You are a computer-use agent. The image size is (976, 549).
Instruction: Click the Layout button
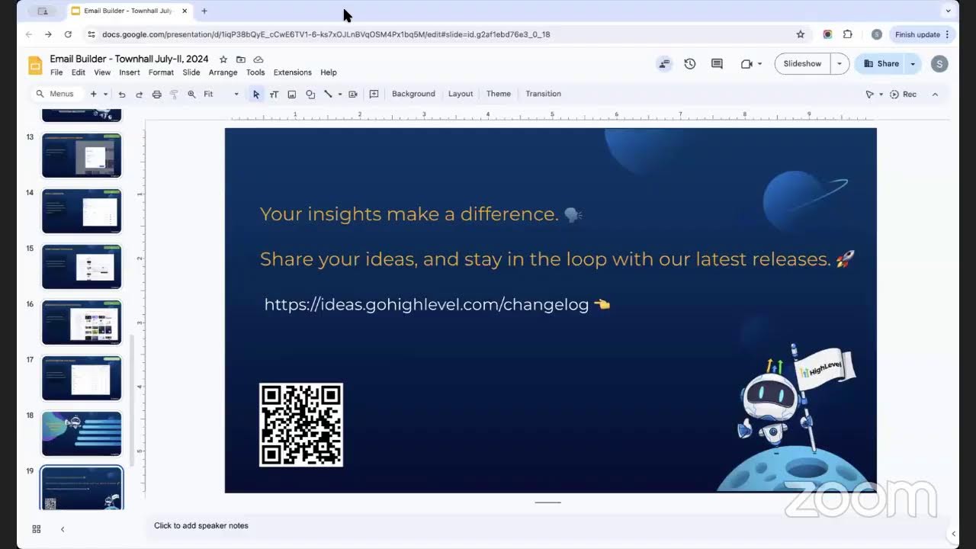[461, 95]
